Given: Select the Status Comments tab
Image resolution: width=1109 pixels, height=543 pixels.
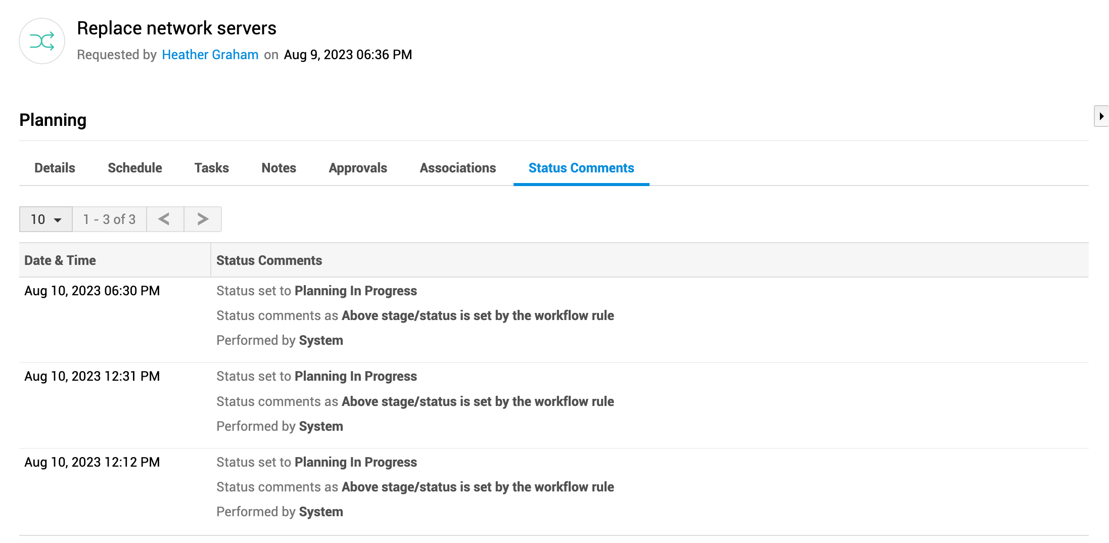Looking at the screenshot, I should click(x=581, y=168).
